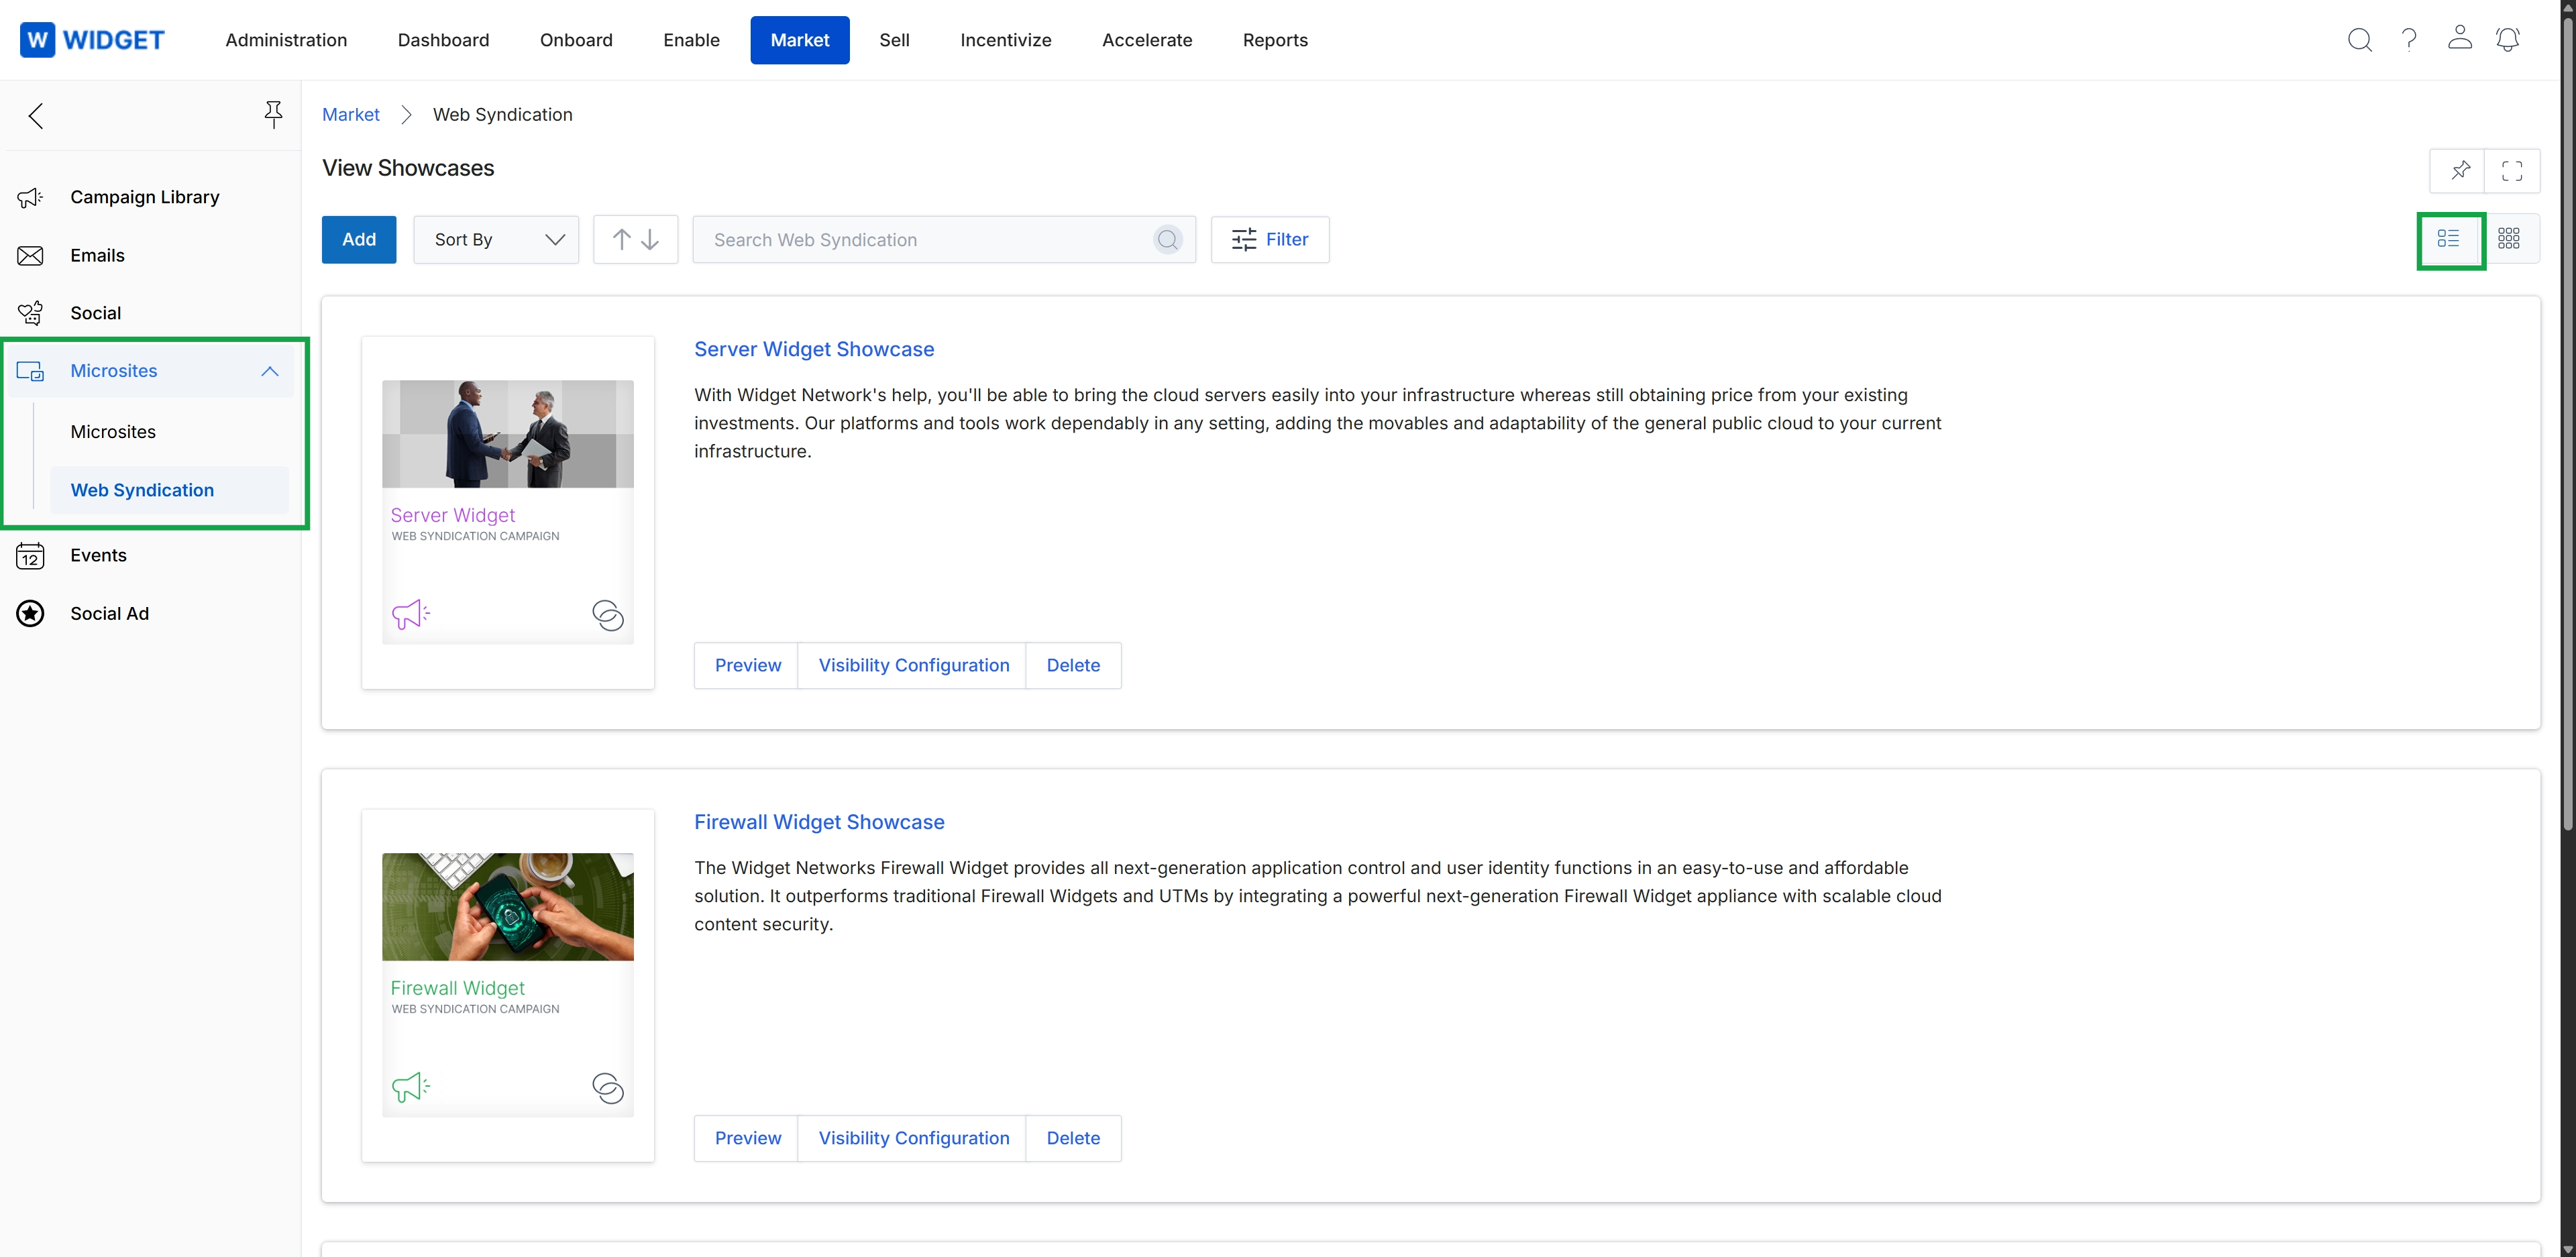Click the Firewall Widget thumbnail image
Image resolution: width=2576 pixels, height=1257 pixels.
(x=508, y=907)
